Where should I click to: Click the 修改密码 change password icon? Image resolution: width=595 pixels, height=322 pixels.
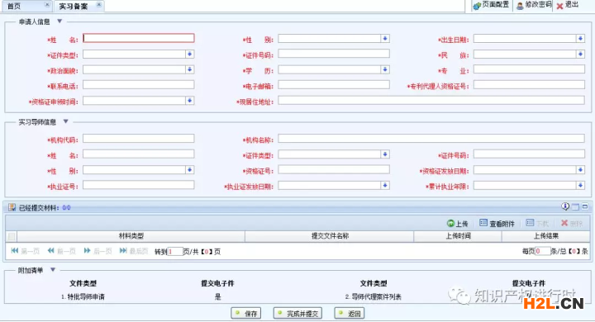[x=521, y=6]
